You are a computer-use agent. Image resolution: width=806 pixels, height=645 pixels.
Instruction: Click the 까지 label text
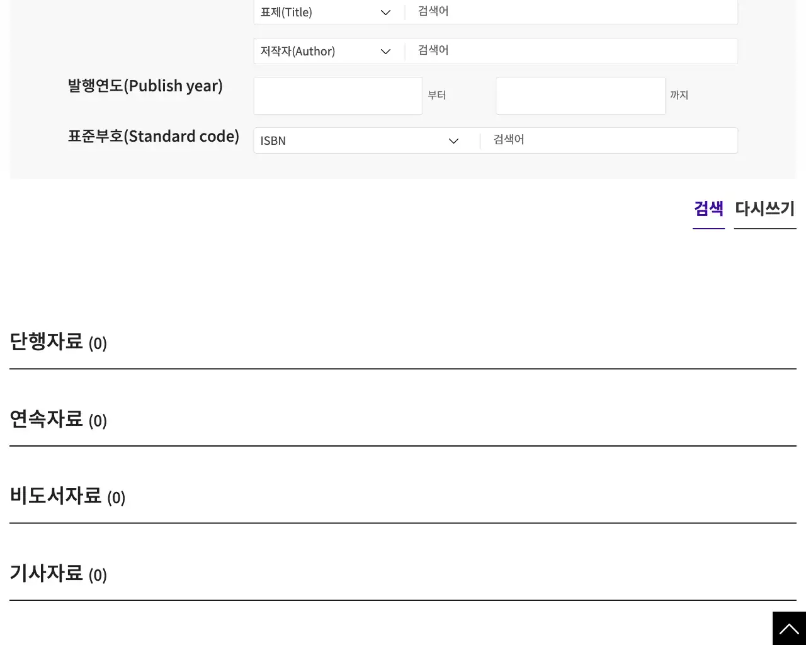coord(679,95)
